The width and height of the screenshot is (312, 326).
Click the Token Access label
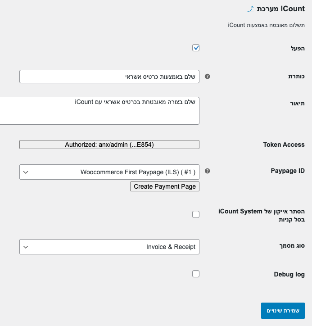(x=284, y=145)
